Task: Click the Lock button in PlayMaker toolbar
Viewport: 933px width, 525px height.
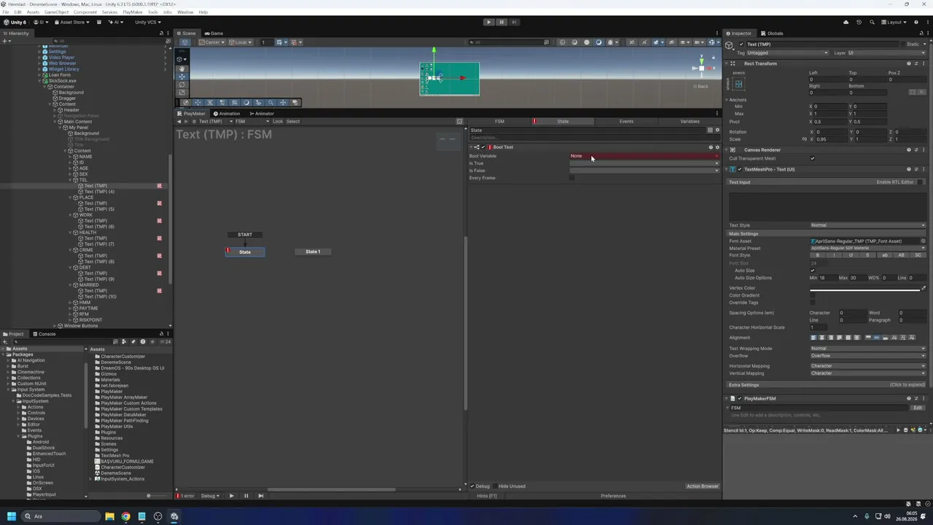Action: click(278, 121)
